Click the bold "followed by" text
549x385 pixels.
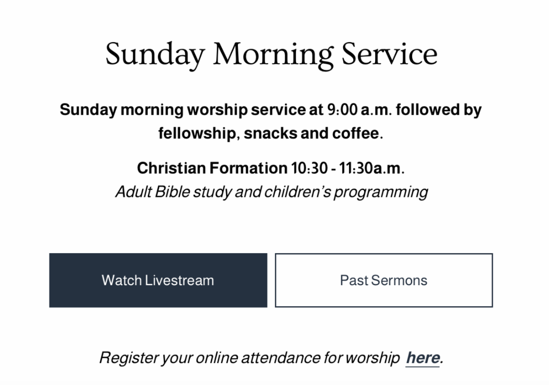[439, 110]
